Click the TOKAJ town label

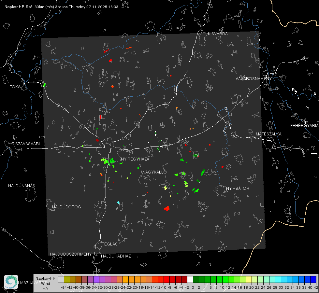(x=16, y=87)
